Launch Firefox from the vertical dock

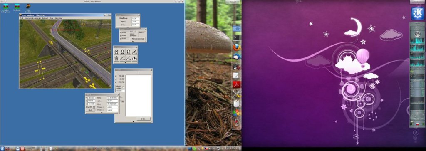pos(237,47)
